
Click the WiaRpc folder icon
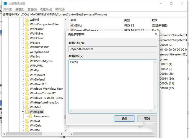coord(27,70)
